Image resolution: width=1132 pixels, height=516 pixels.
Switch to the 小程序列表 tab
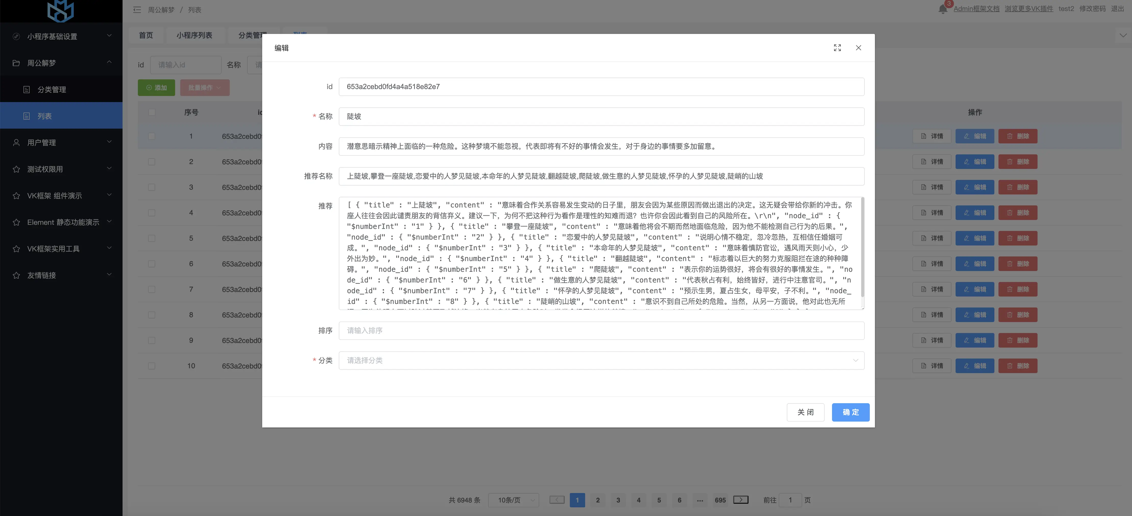[x=194, y=35]
